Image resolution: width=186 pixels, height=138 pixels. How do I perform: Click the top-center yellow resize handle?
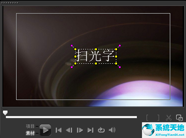(x=96, y=49)
